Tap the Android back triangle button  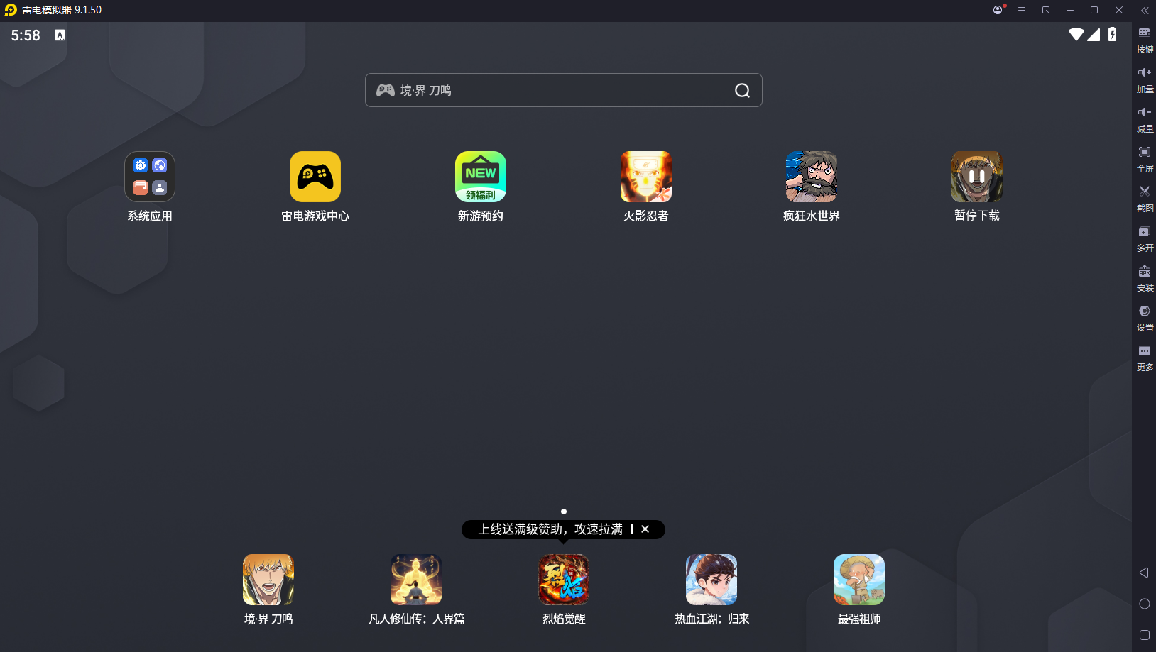point(1144,573)
